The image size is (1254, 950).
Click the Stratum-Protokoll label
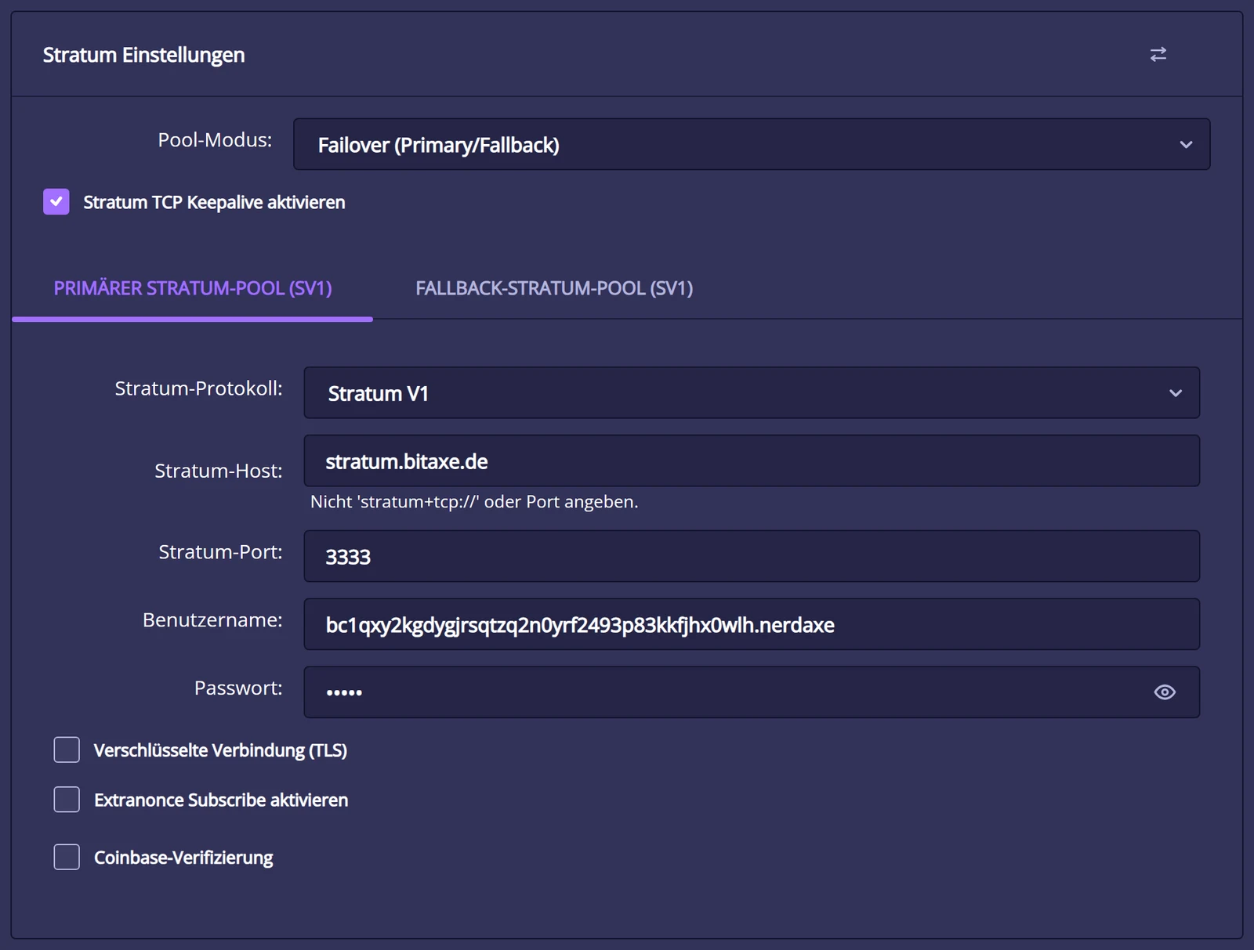pos(198,388)
